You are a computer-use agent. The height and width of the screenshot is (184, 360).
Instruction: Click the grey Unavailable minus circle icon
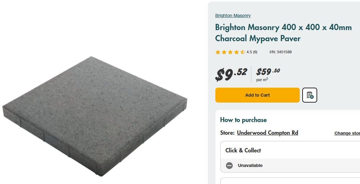click(x=229, y=165)
